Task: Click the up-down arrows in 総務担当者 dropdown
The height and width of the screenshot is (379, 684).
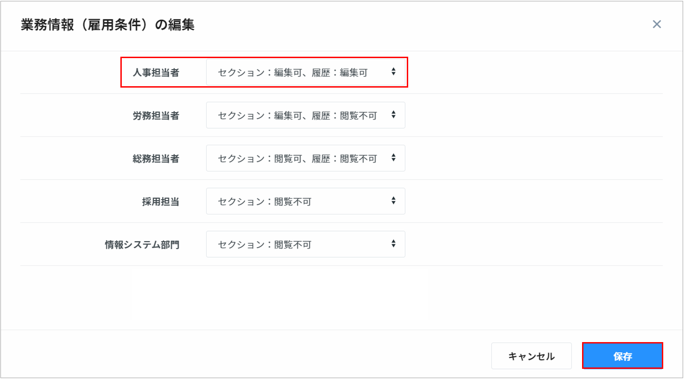Action: tap(393, 158)
